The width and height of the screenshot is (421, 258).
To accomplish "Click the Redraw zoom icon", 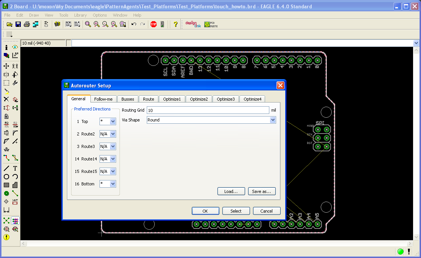I will coord(114,25).
